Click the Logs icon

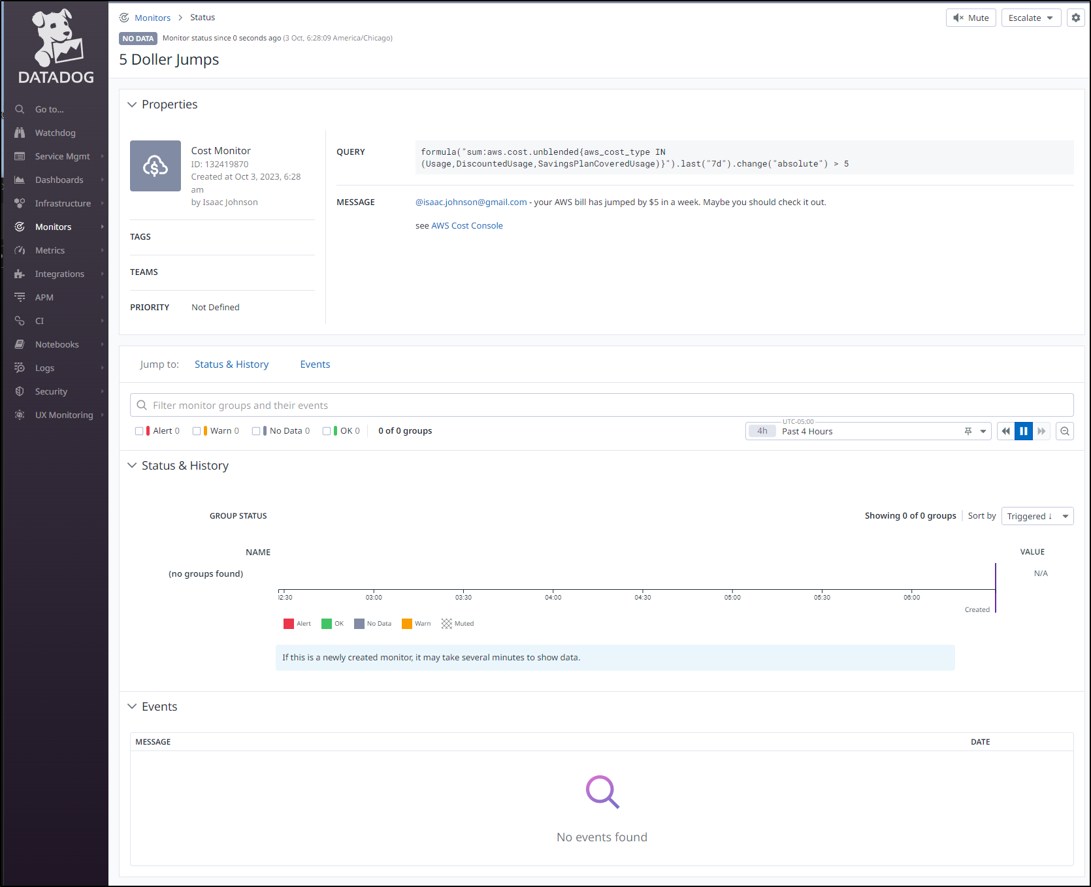click(20, 368)
